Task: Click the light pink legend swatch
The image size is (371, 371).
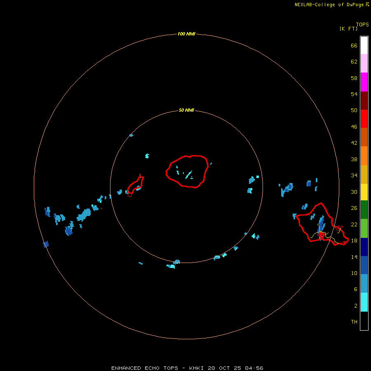Action: (x=364, y=63)
